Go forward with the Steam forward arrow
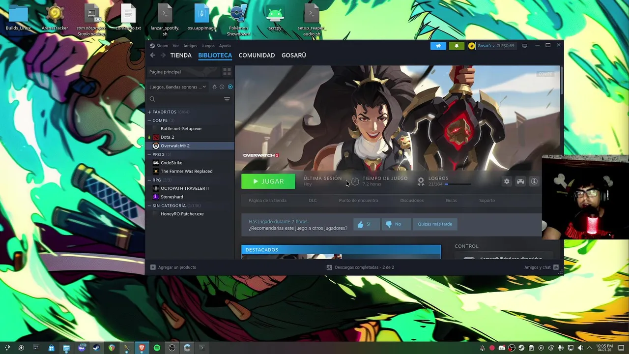 click(x=163, y=55)
